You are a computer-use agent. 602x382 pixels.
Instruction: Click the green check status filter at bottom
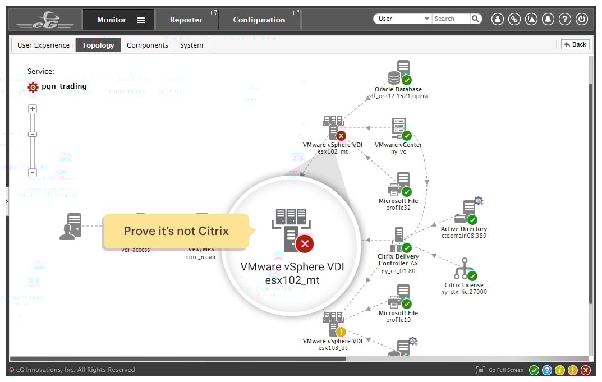534,370
